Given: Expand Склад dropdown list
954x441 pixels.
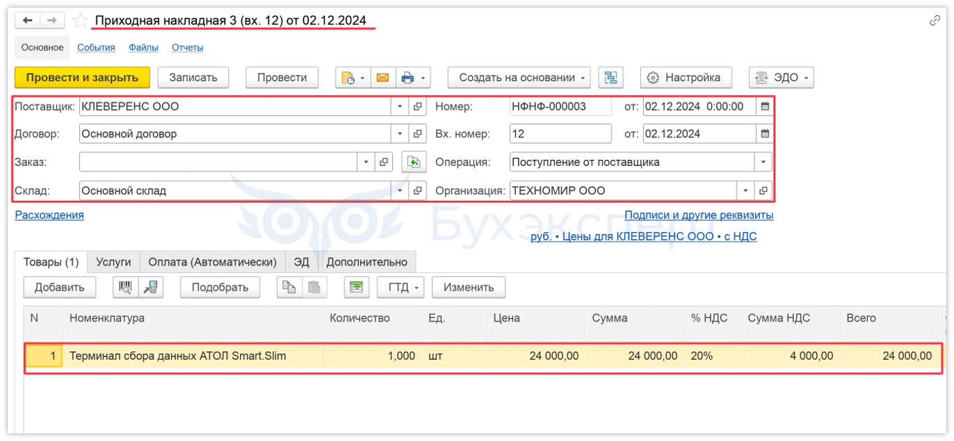Looking at the screenshot, I should point(400,190).
